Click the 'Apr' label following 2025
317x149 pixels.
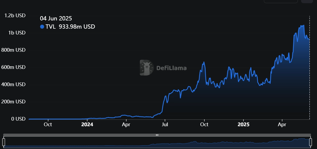[282, 125]
